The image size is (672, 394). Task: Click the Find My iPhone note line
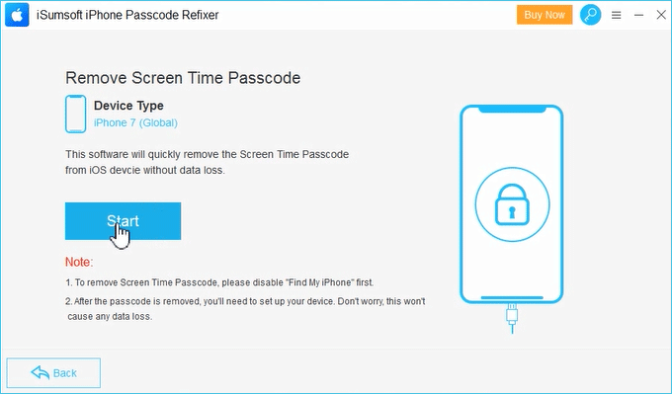tap(219, 282)
